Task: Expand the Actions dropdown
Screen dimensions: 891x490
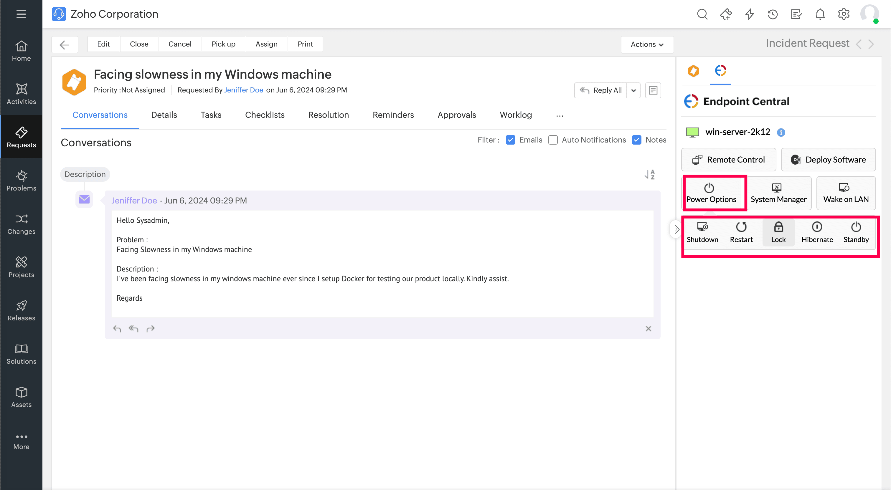Action: point(647,44)
